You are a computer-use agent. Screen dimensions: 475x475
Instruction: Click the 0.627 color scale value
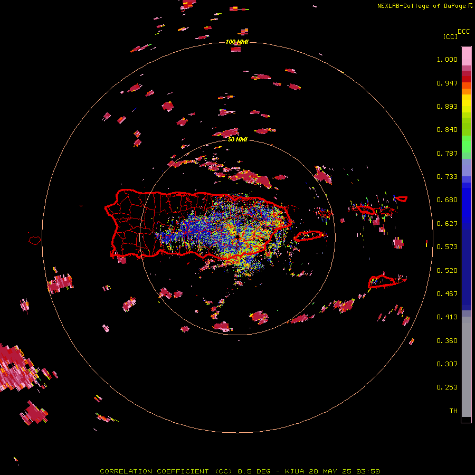[447, 224]
